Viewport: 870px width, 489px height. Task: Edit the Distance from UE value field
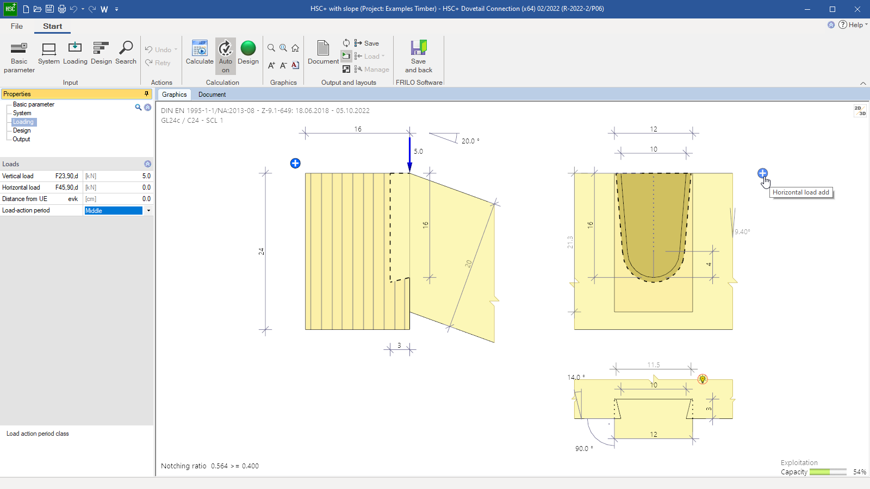[117, 199]
